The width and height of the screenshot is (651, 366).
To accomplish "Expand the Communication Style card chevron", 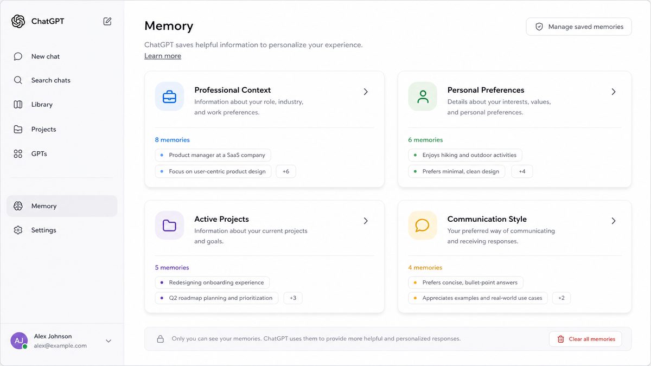I will [614, 221].
